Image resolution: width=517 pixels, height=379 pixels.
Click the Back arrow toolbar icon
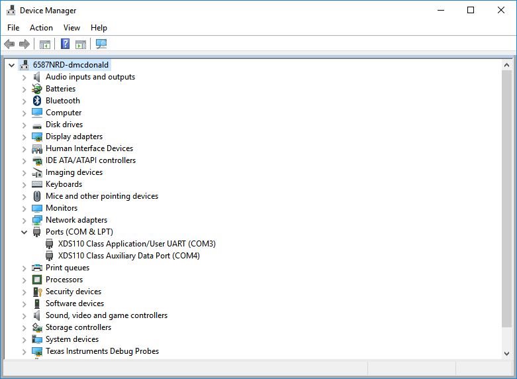(9, 44)
